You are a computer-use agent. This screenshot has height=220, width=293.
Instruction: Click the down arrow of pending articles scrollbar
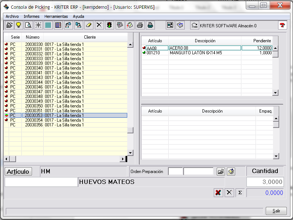click(275, 93)
